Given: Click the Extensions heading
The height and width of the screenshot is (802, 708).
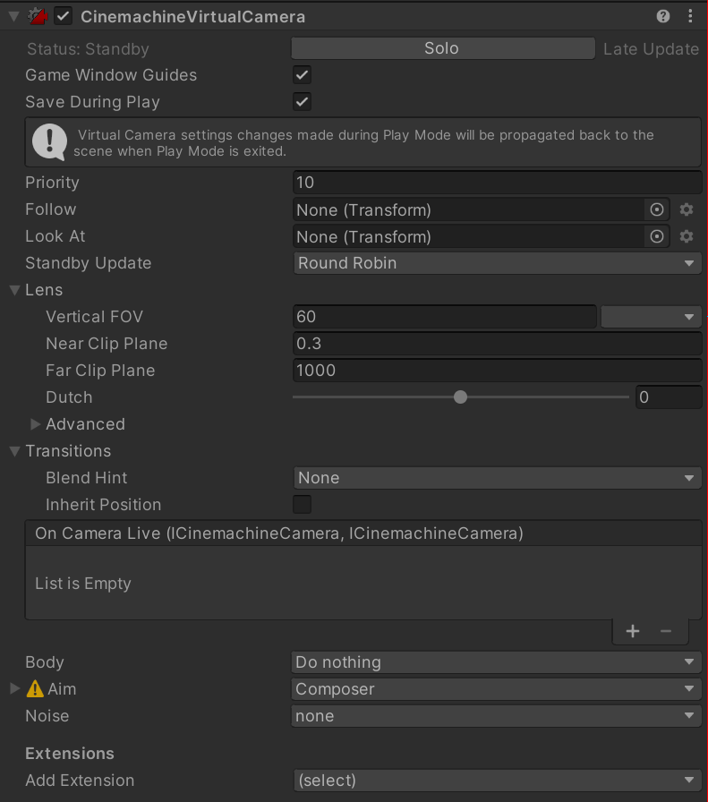Looking at the screenshot, I should (x=70, y=754).
